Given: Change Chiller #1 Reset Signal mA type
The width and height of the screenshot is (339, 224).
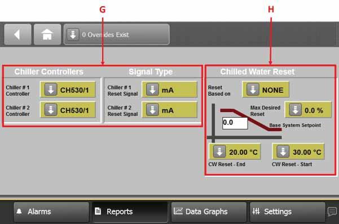Looking at the screenshot, I should [x=169, y=89].
